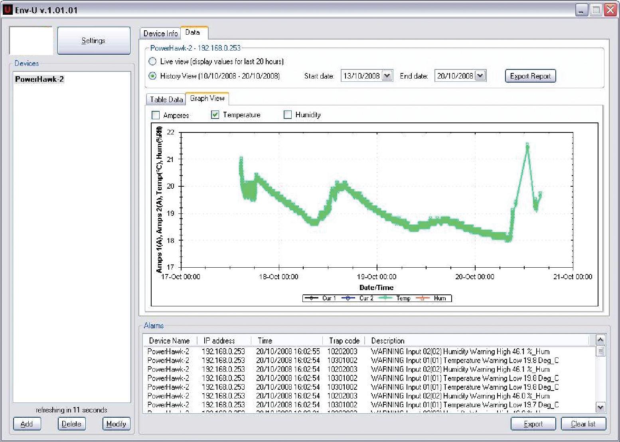Select PowerHawk-2 in the Devices list
620x442 pixels.
click(39, 79)
